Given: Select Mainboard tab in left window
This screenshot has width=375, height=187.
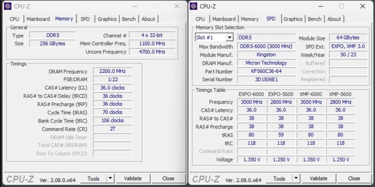Looking at the screenshot, I should point(38,19).
